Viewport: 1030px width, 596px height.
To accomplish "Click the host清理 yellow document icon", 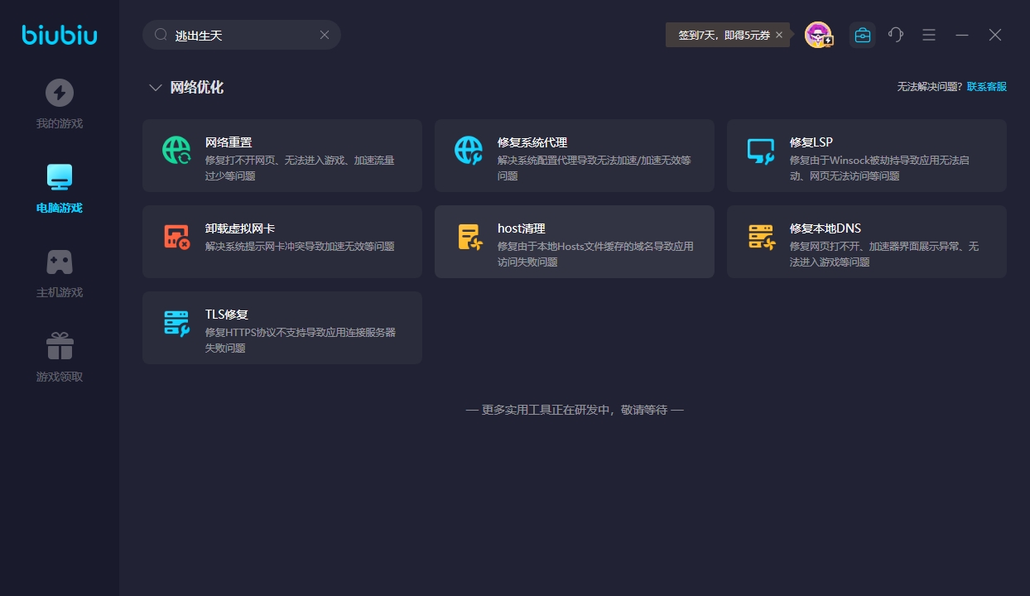I will coord(469,237).
